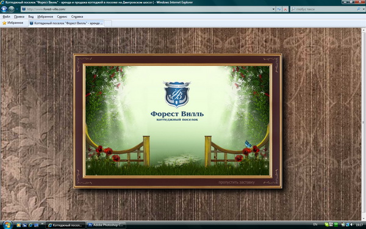
Task: Click the volume icon in system tray
Action: [x=352, y=225]
